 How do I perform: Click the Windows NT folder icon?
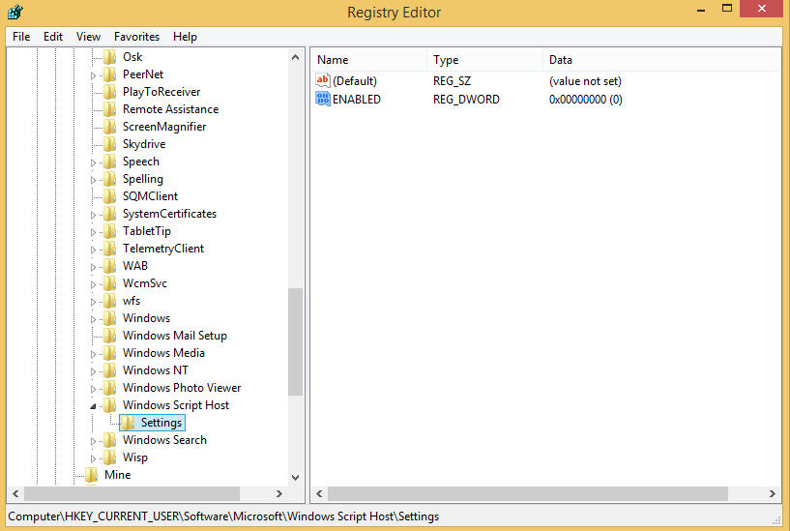click(110, 370)
